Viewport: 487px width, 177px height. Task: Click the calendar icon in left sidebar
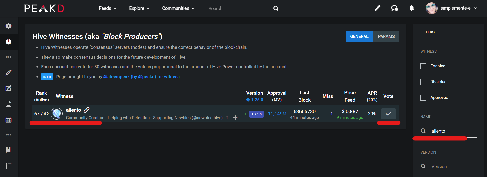point(9,120)
